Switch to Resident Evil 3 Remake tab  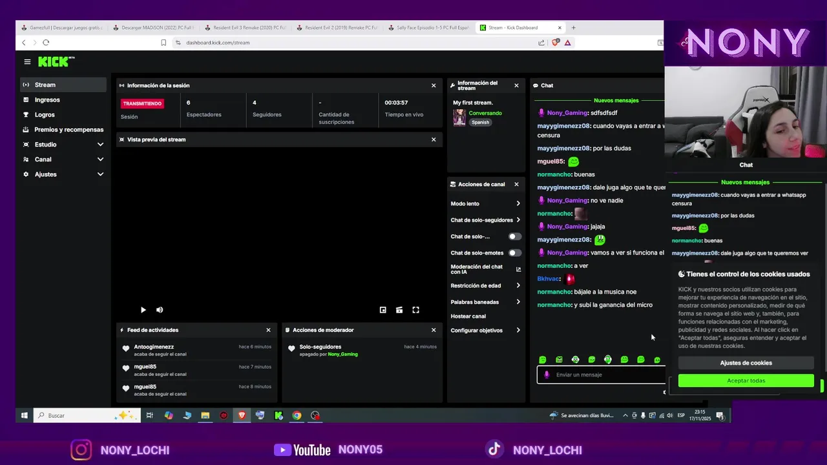(245, 28)
